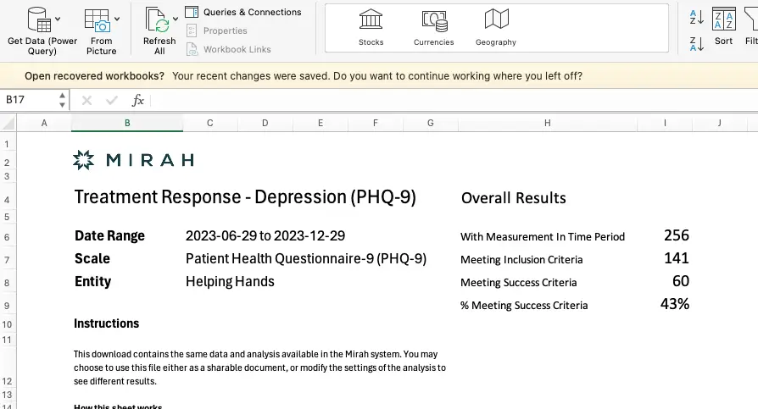The height and width of the screenshot is (409, 758).
Task: Click the value 43%
Action: coord(675,304)
